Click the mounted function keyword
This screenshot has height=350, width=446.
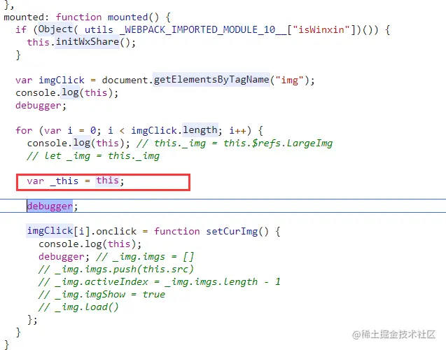click(x=78, y=17)
